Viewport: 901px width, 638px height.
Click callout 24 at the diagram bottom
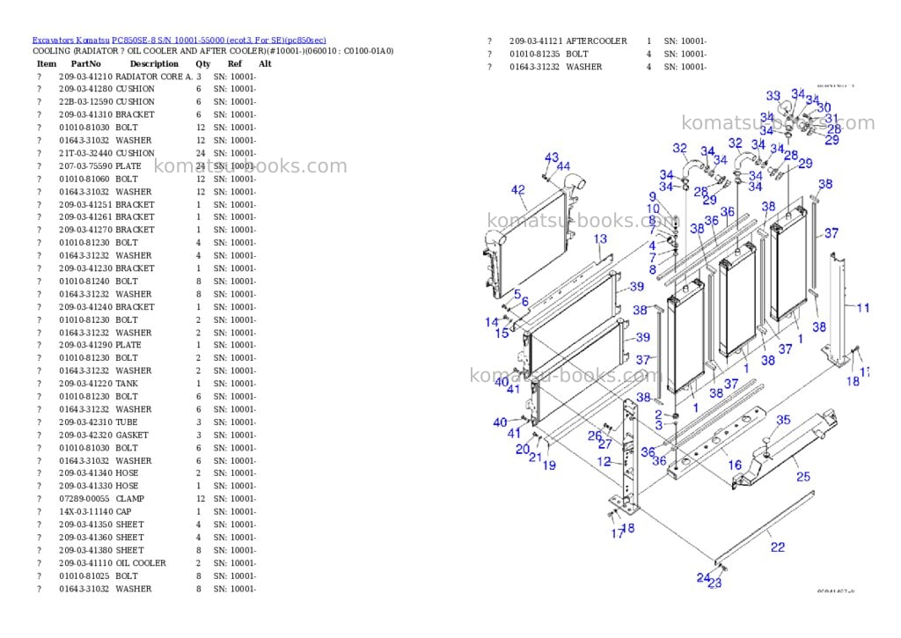pyautogui.click(x=703, y=577)
